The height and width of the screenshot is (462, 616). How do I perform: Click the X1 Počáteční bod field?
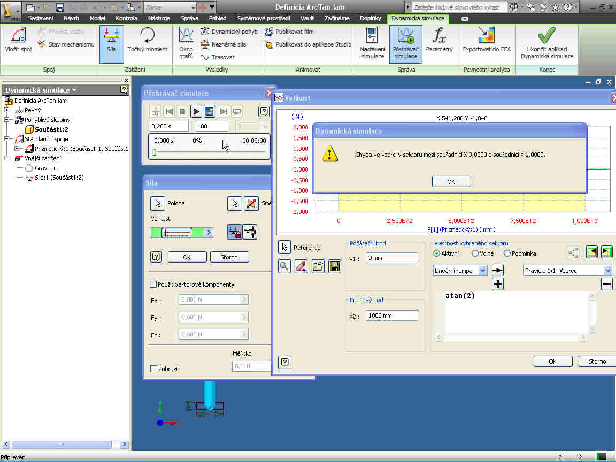tap(391, 258)
